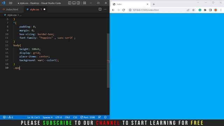This screenshot has height=126, width=224.
Task: Open editor More Actions ellipsis
Action: [x=105, y=9]
